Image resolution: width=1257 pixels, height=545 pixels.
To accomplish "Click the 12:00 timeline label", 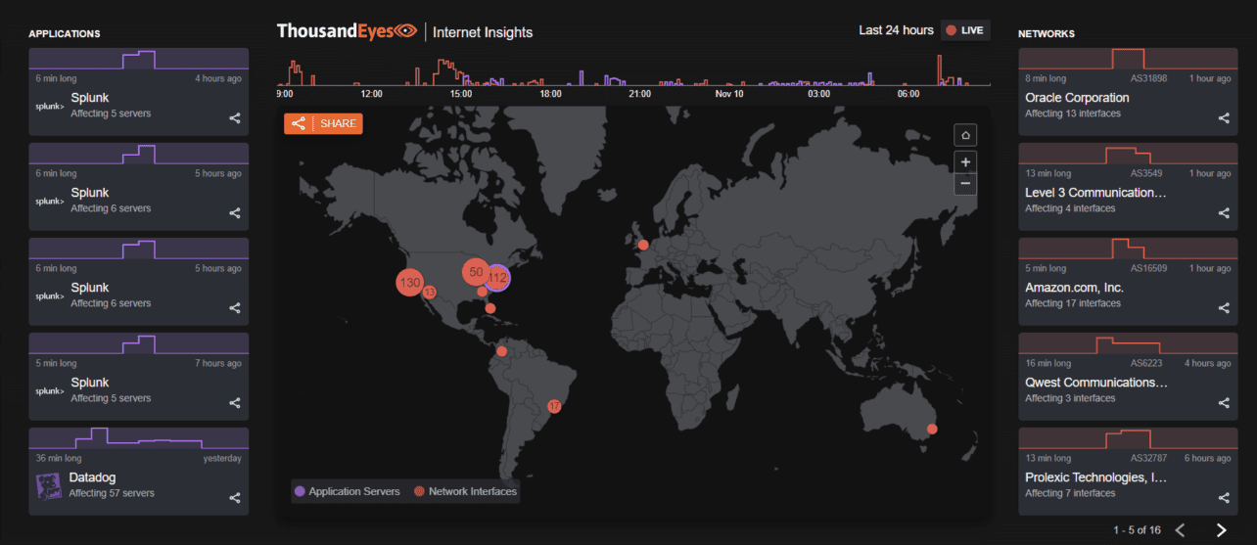I will [x=372, y=94].
